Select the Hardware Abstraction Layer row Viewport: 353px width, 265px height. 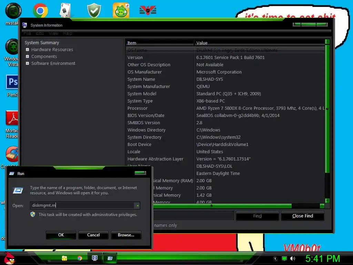(225, 159)
